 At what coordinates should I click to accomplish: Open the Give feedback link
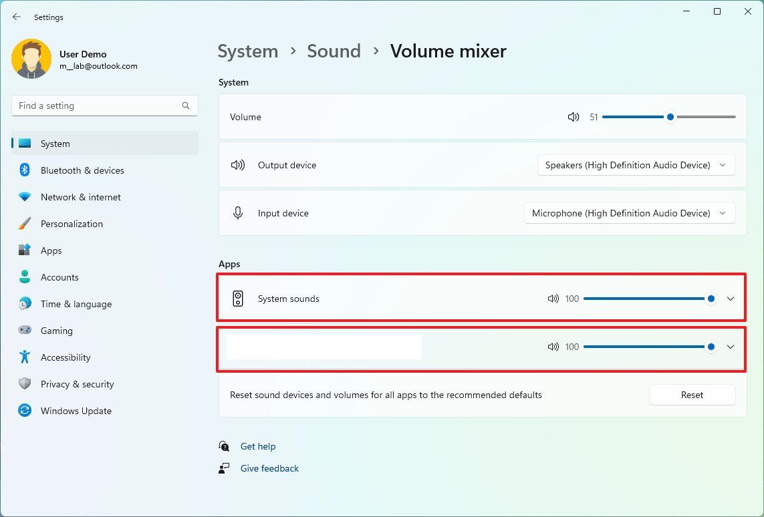[x=269, y=468]
